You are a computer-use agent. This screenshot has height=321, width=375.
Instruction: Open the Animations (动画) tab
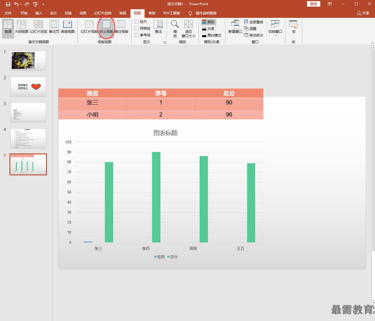click(83, 13)
